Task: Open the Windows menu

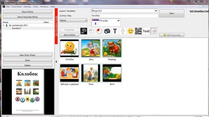Action: pos(44,6)
